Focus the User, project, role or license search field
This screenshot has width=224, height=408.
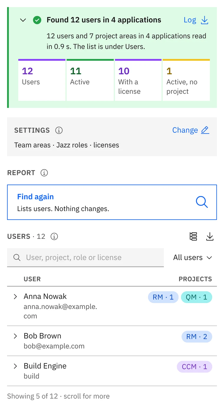(x=85, y=257)
